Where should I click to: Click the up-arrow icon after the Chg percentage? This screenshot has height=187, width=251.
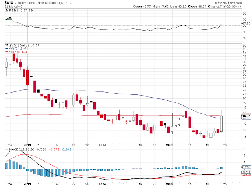click(x=240, y=7)
